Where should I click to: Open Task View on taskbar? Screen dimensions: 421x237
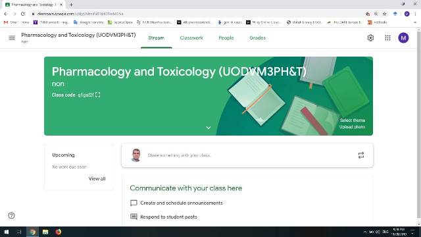[19, 232]
